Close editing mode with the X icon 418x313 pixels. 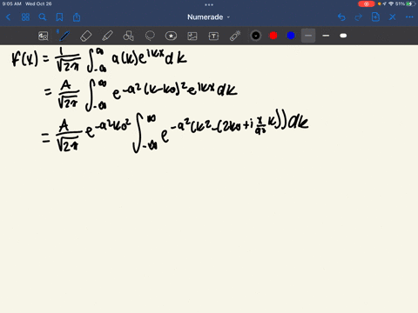click(x=393, y=17)
